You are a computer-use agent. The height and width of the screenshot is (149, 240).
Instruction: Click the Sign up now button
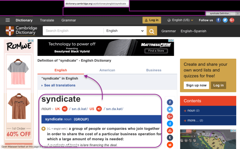(x=196, y=85)
